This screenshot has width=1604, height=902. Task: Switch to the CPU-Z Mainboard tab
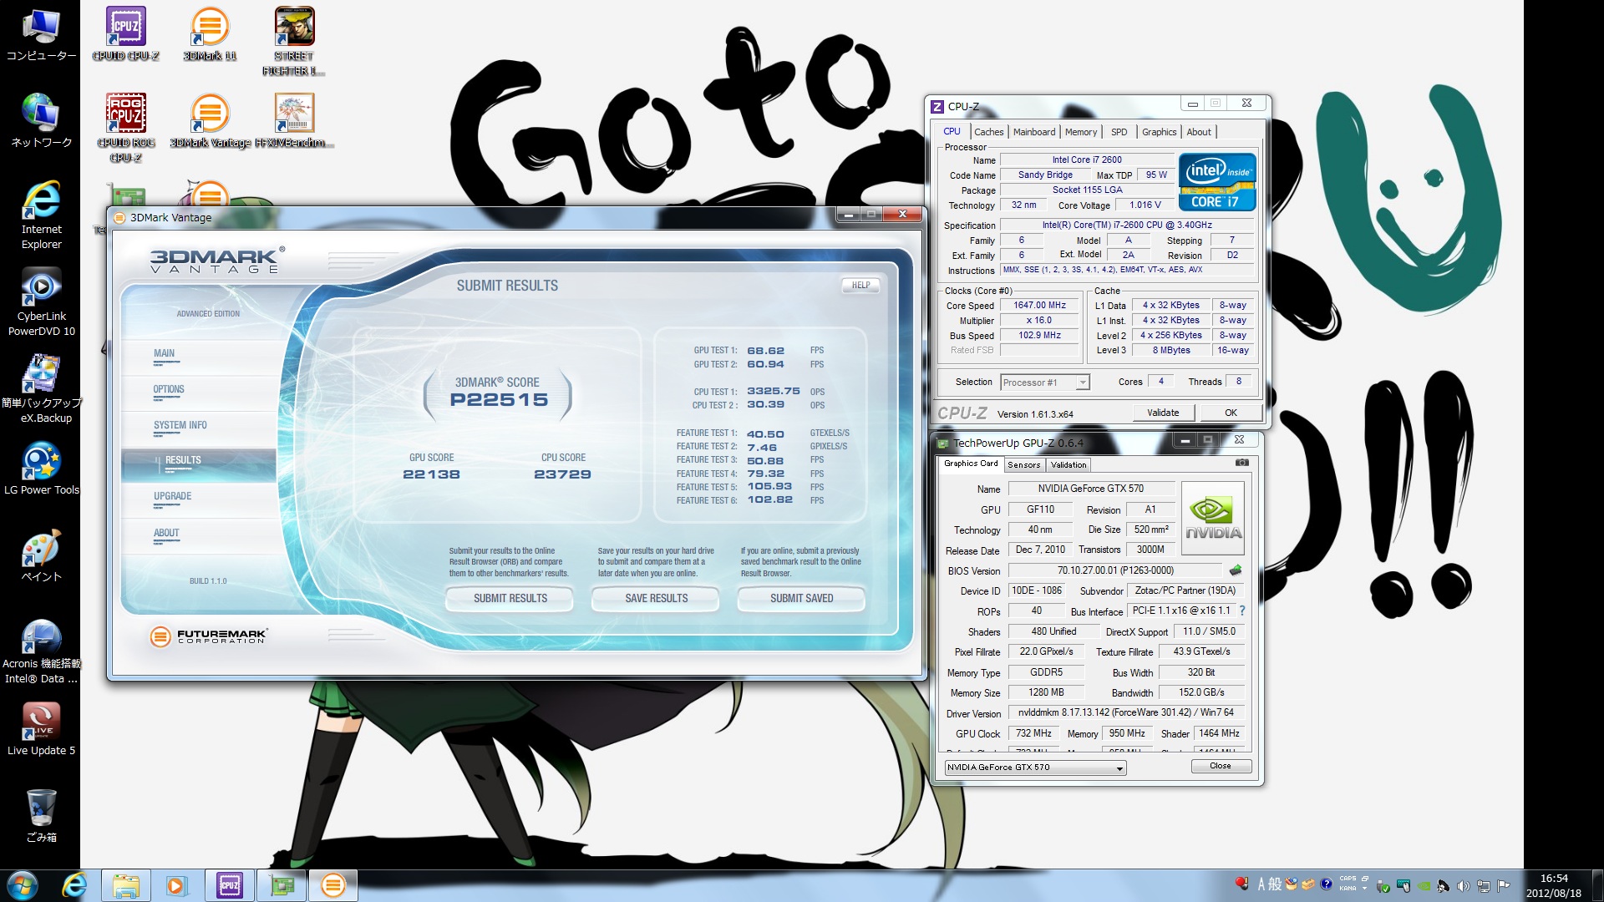1033,132
